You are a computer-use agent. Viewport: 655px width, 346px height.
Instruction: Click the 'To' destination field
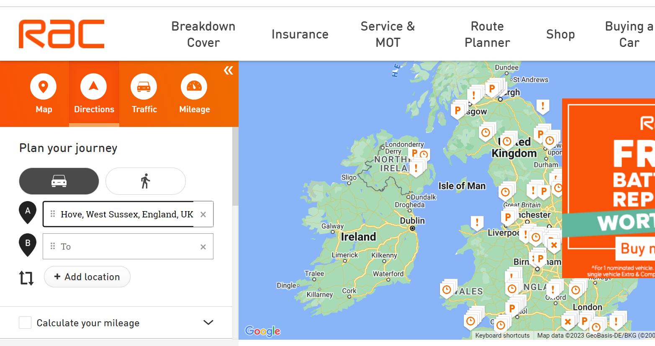pos(128,246)
